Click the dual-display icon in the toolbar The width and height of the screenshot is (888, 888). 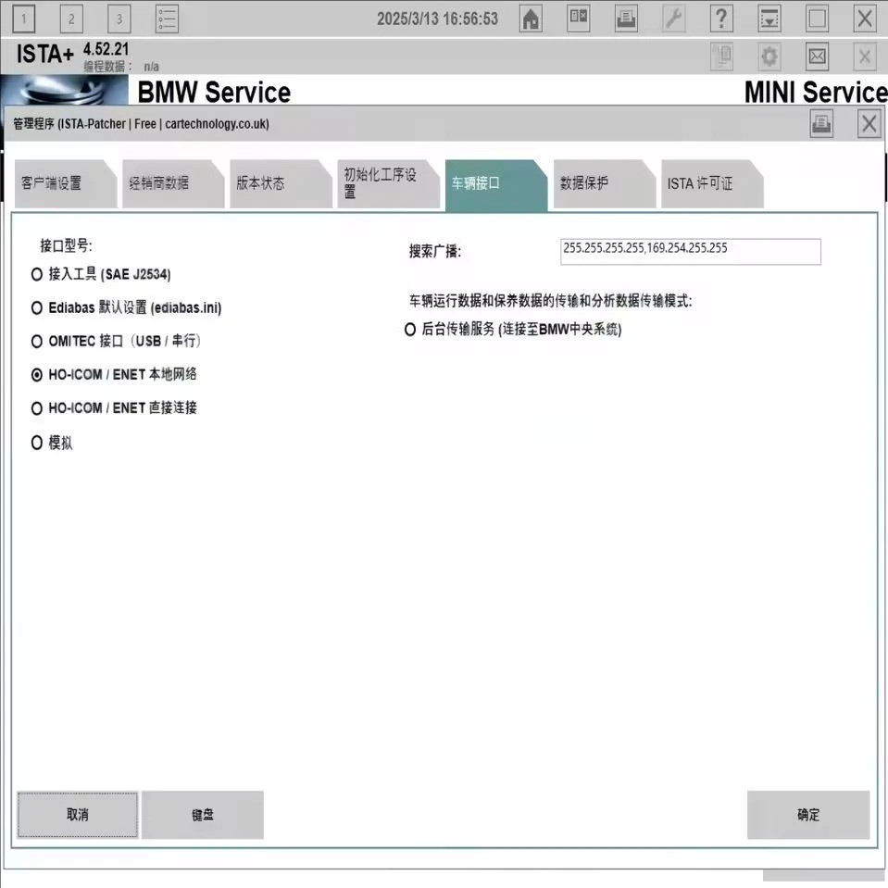[x=578, y=18]
